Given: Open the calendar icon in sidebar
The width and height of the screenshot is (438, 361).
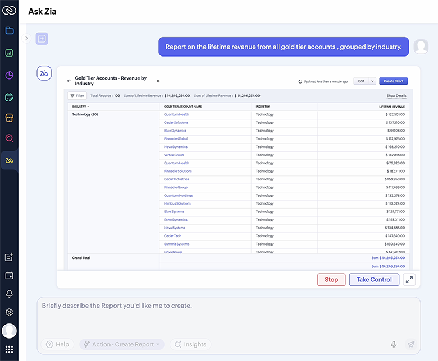Looking at the screenshot, I should 9,276.
